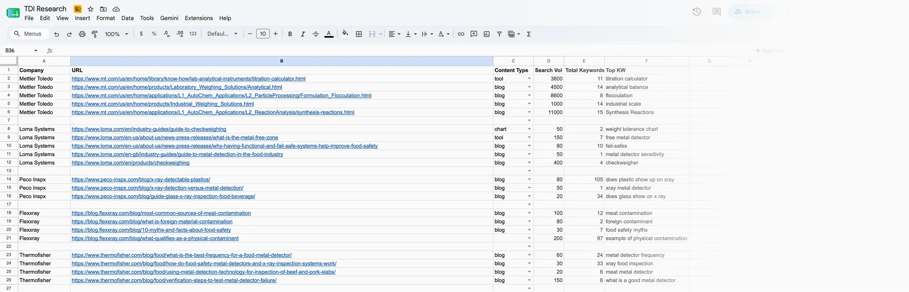Check the cloud save status icon

[116, 9]
